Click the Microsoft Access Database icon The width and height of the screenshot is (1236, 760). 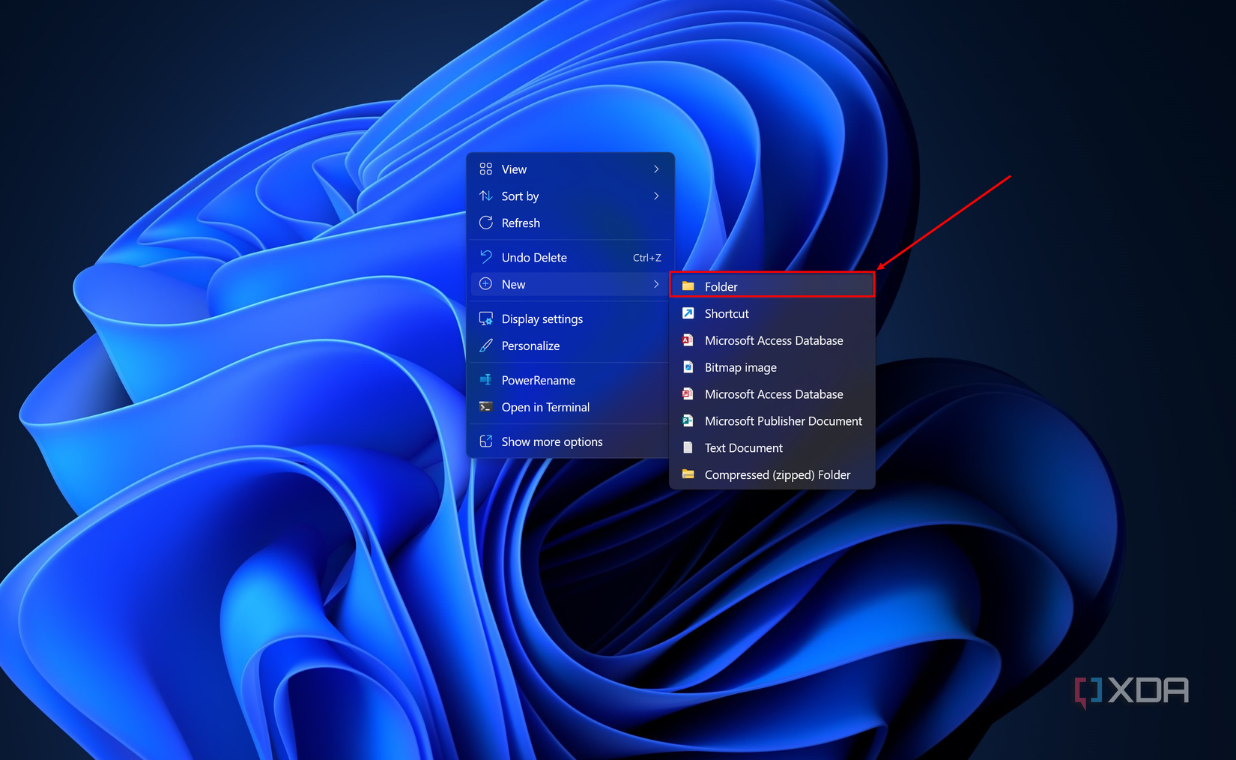(x=688, y=340)
